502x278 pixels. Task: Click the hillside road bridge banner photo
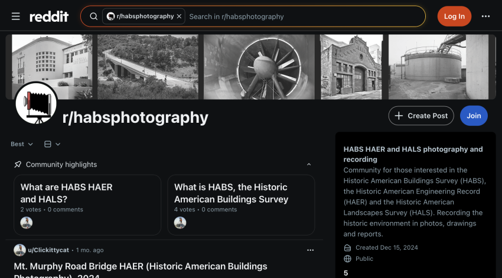(148, 67)
